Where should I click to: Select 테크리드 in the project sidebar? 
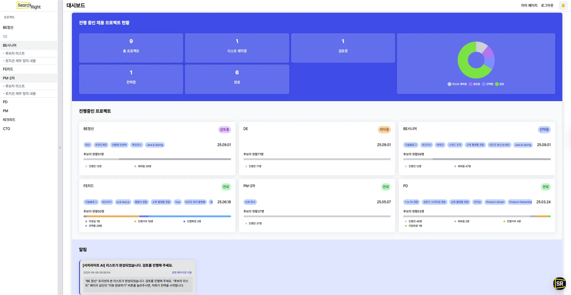coord(9,120)
